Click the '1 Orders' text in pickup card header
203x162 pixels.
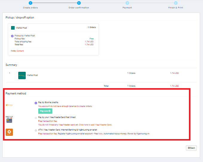(x=92, y=27)
